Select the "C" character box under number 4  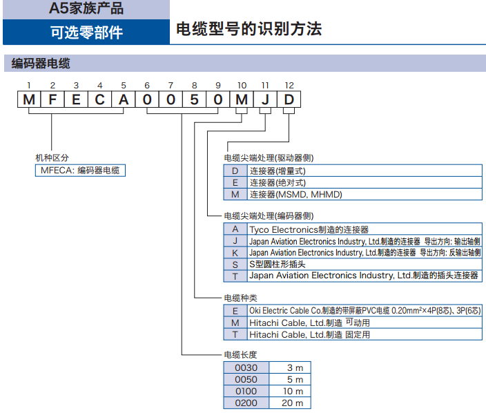click(99, 99)
